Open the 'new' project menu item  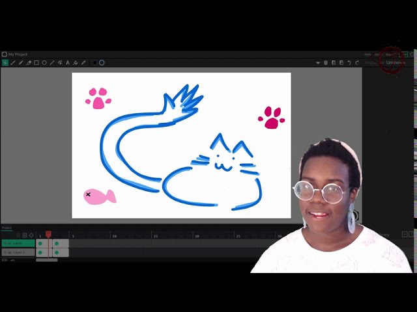(x=367, y=55)
